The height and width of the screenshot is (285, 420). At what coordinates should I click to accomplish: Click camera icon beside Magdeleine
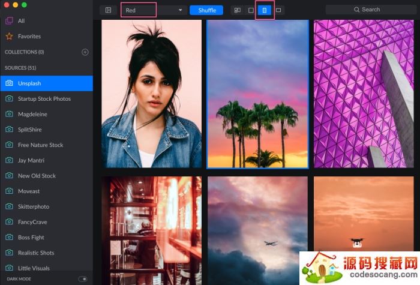[9, 114]
